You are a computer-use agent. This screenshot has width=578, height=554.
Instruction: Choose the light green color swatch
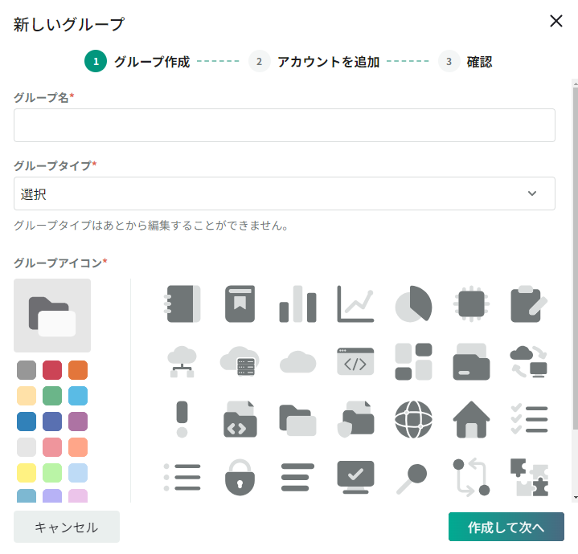point(52,473)
